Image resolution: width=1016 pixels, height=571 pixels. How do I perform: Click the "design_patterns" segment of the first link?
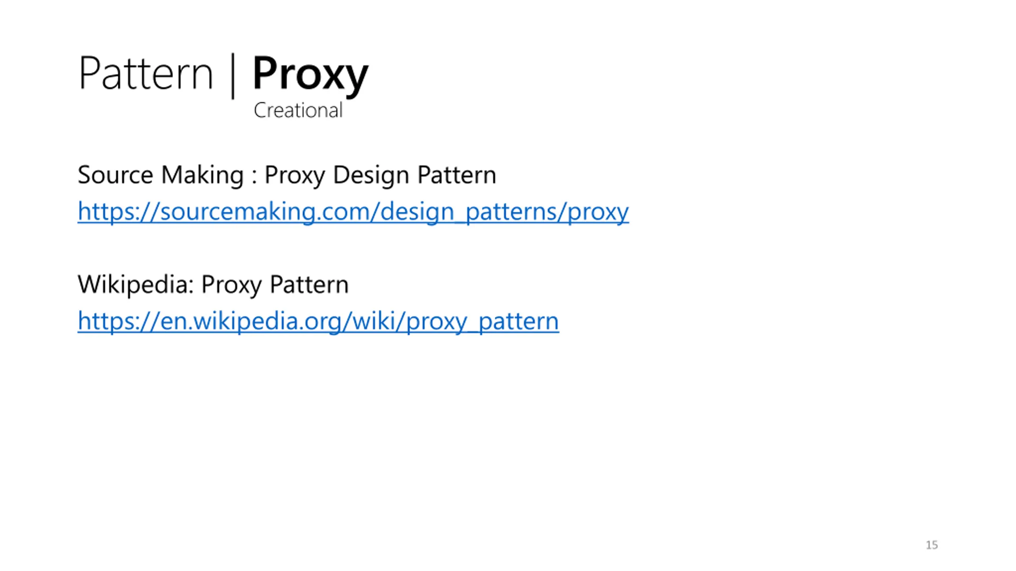(469, 211)
